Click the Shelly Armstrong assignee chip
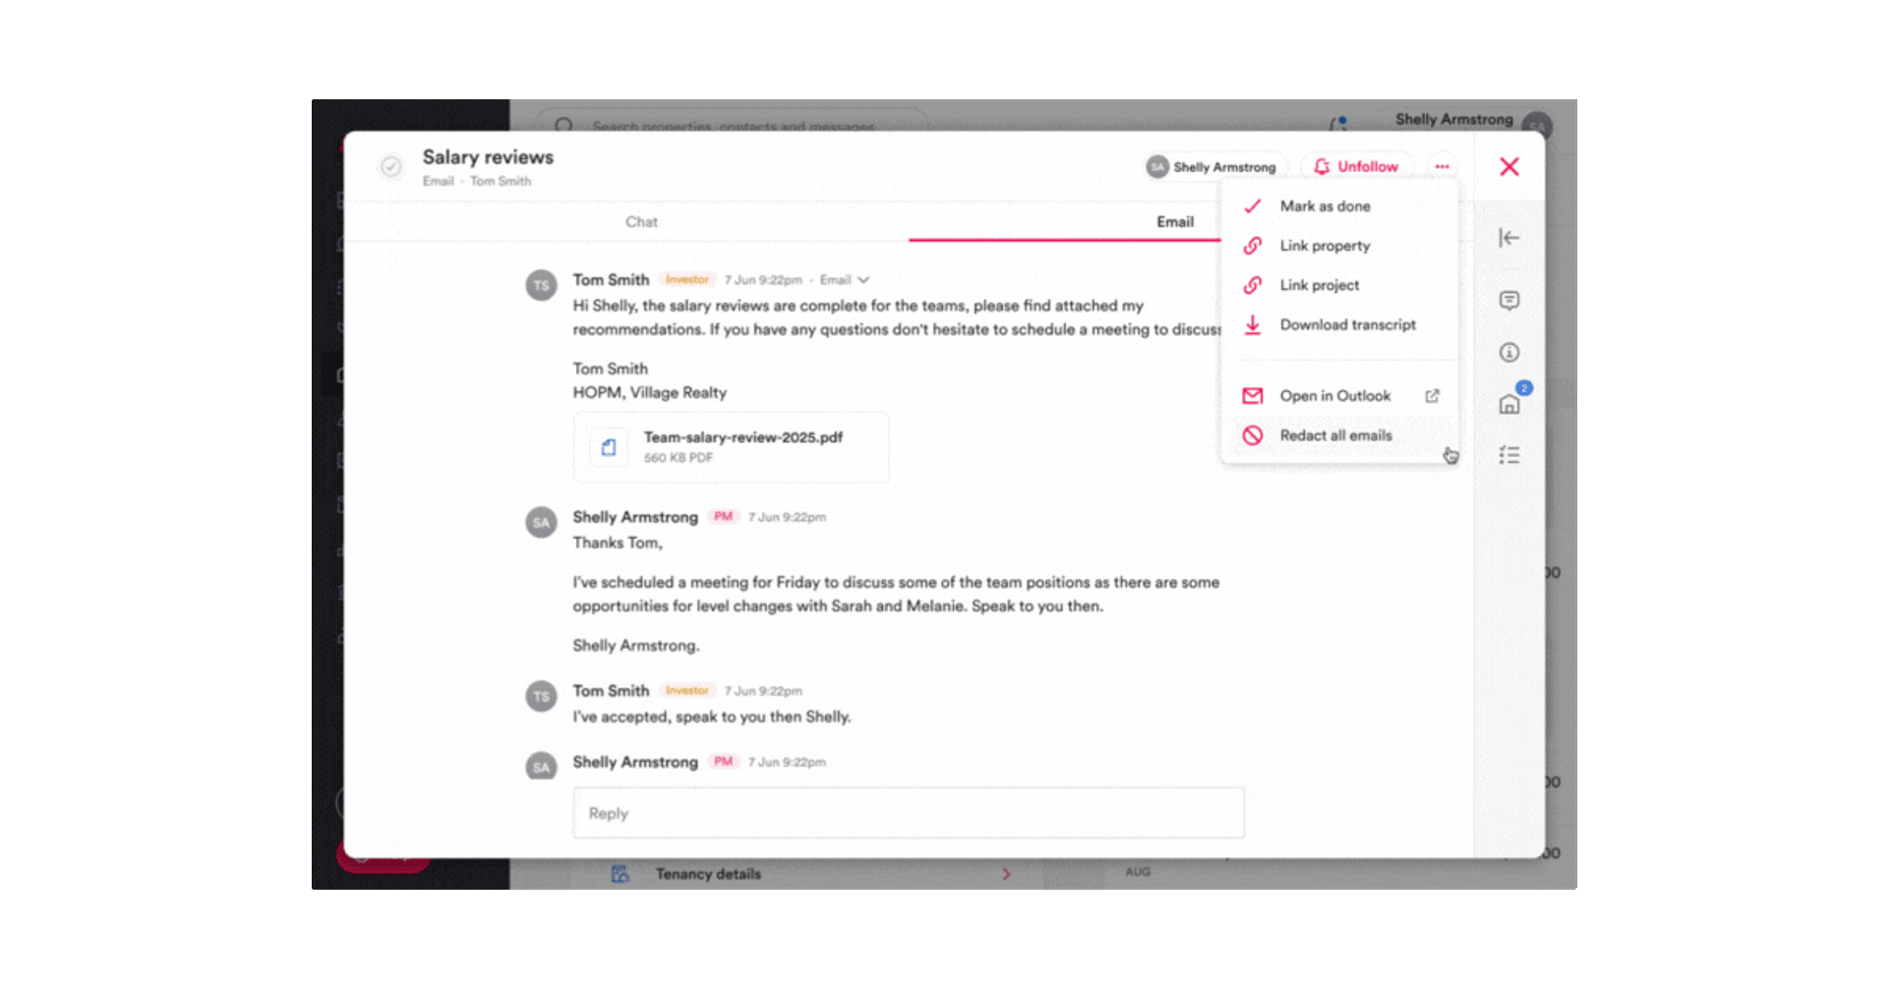 [1211, 167]
